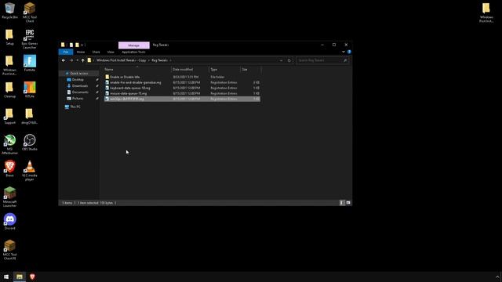This screenshot has width=502, height=282.
Task: Expand the ribbon with the chevron
Action: tap(344, 52)
